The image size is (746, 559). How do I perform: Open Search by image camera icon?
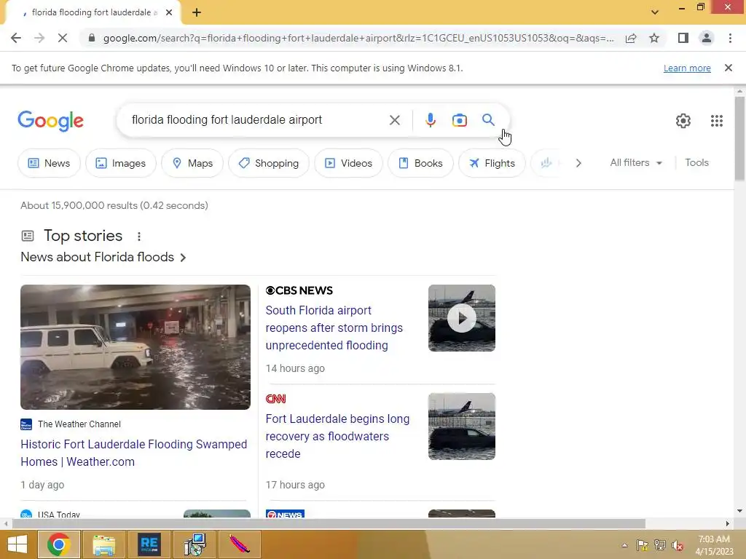[459, 120]
